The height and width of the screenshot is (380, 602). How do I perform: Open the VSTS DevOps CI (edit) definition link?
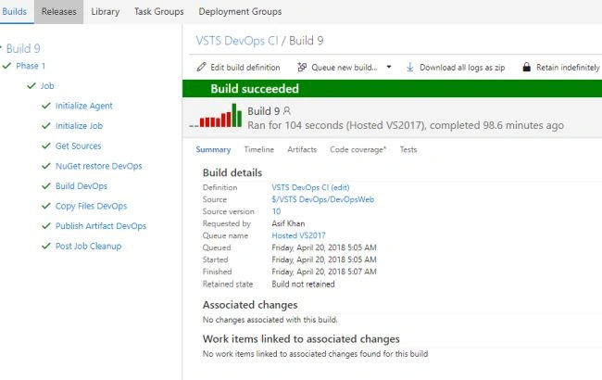click(x=310, y=187)
